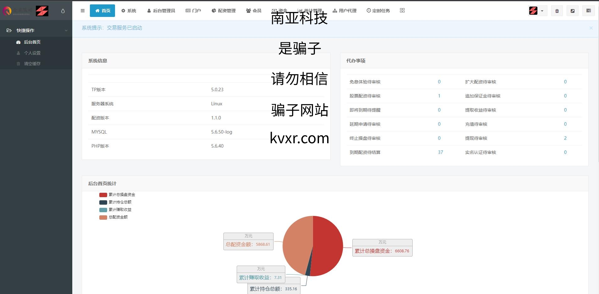The height and width of the screenshot is (294, 599).
Task: Toggle the sidebar hamburger menu
Action: coord(83,11)
